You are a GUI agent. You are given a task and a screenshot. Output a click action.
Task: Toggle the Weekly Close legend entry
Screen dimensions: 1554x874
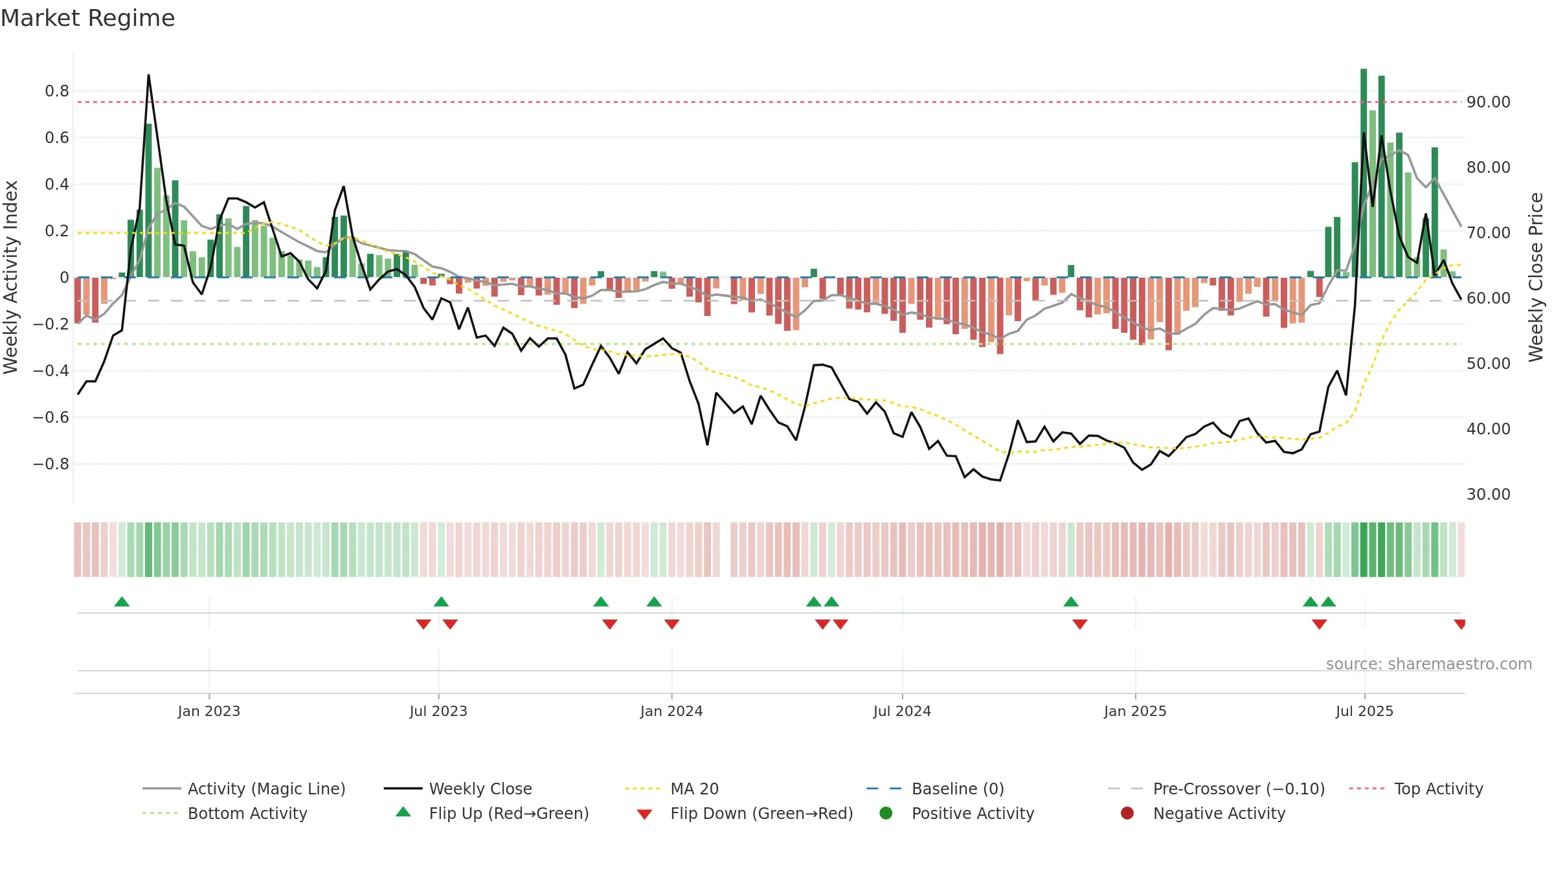[458, 789]
